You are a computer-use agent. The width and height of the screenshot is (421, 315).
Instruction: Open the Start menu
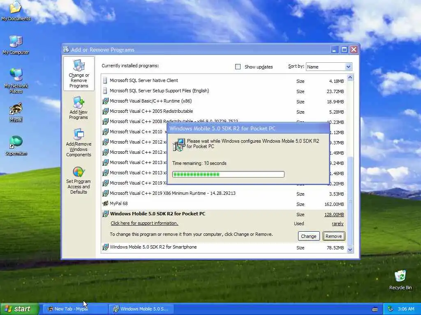[x=20, y=309]
